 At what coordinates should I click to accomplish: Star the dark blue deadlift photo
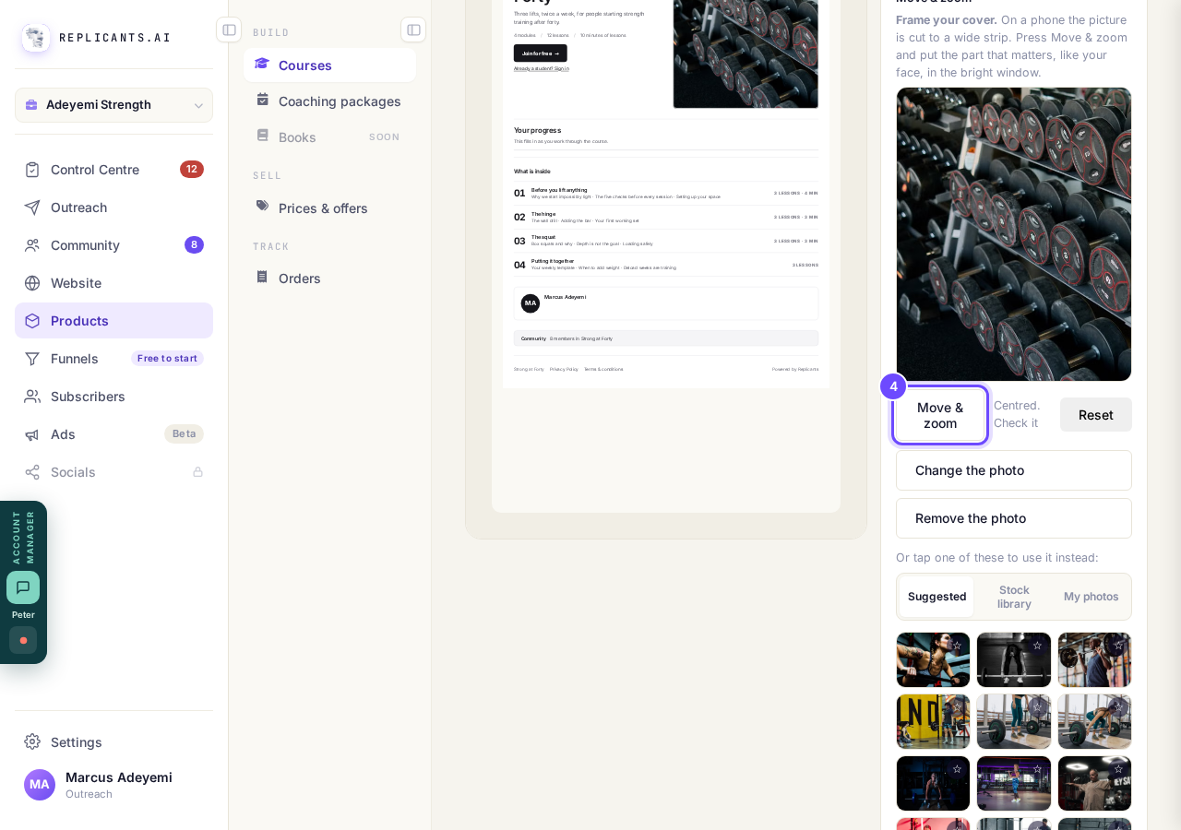coord(957,769)
